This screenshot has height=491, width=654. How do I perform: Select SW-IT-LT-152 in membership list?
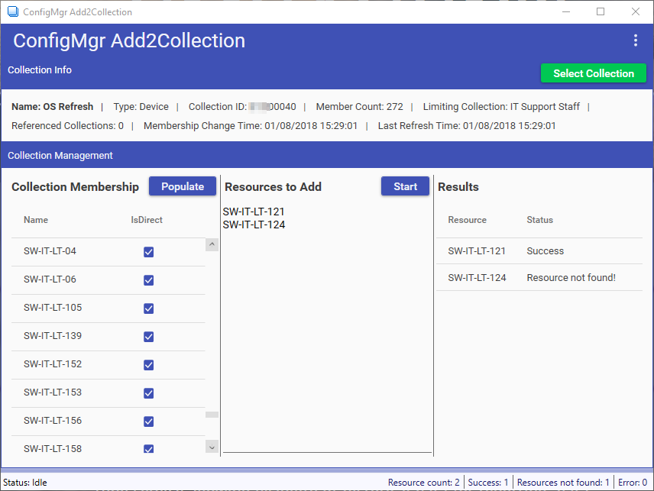coord(108,365)
